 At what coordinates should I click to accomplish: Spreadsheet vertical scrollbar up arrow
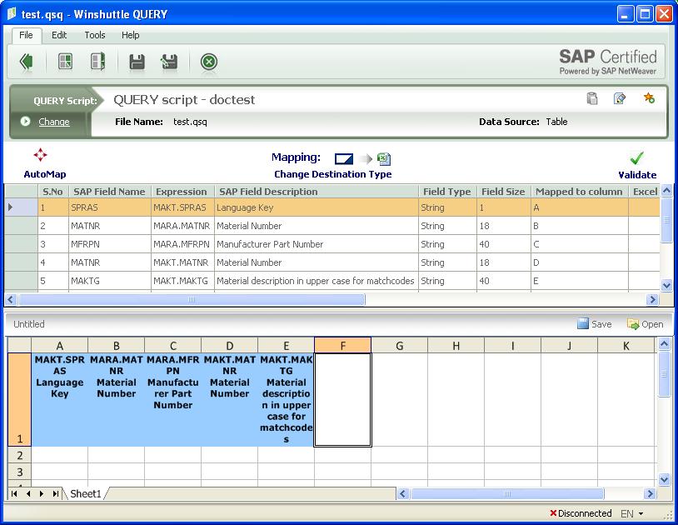[664, 344]
